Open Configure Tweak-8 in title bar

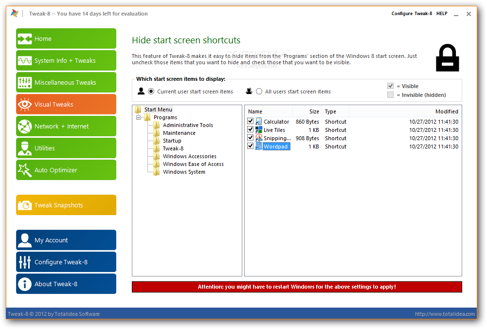[412, 13]
